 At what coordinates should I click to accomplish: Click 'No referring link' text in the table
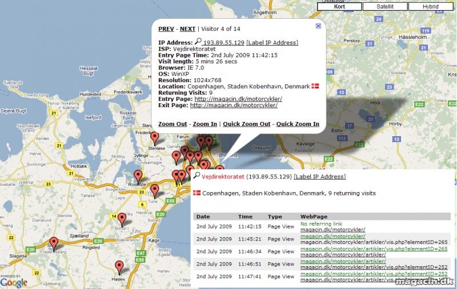pos(322,224)
